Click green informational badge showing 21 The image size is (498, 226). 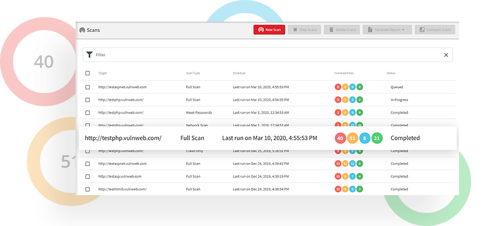point(377,138)
